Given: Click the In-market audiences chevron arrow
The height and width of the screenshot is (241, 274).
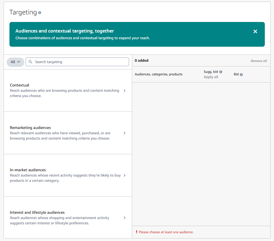Looking at the screenshot, I should coord(124,175).
